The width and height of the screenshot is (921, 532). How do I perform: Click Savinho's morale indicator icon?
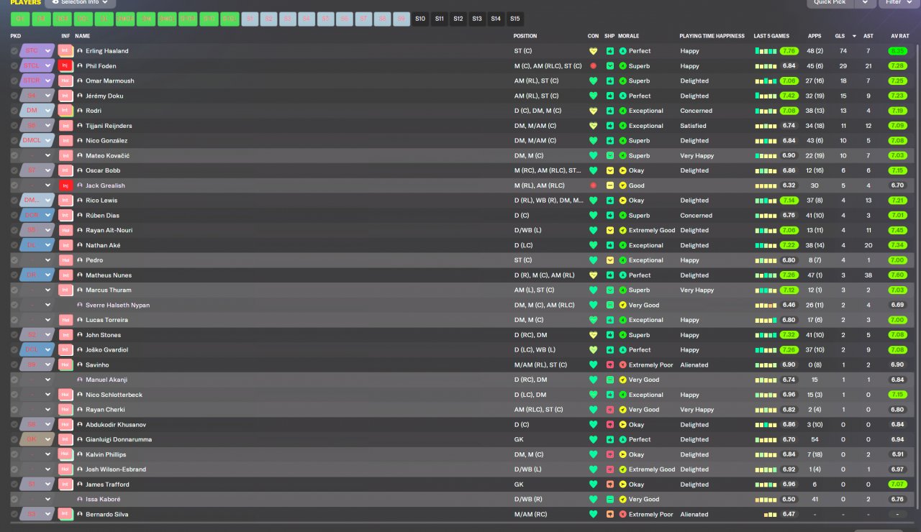pos(623,365)
